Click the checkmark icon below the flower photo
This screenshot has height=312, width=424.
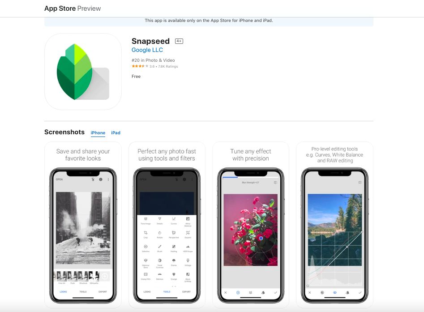click(275, 293)
